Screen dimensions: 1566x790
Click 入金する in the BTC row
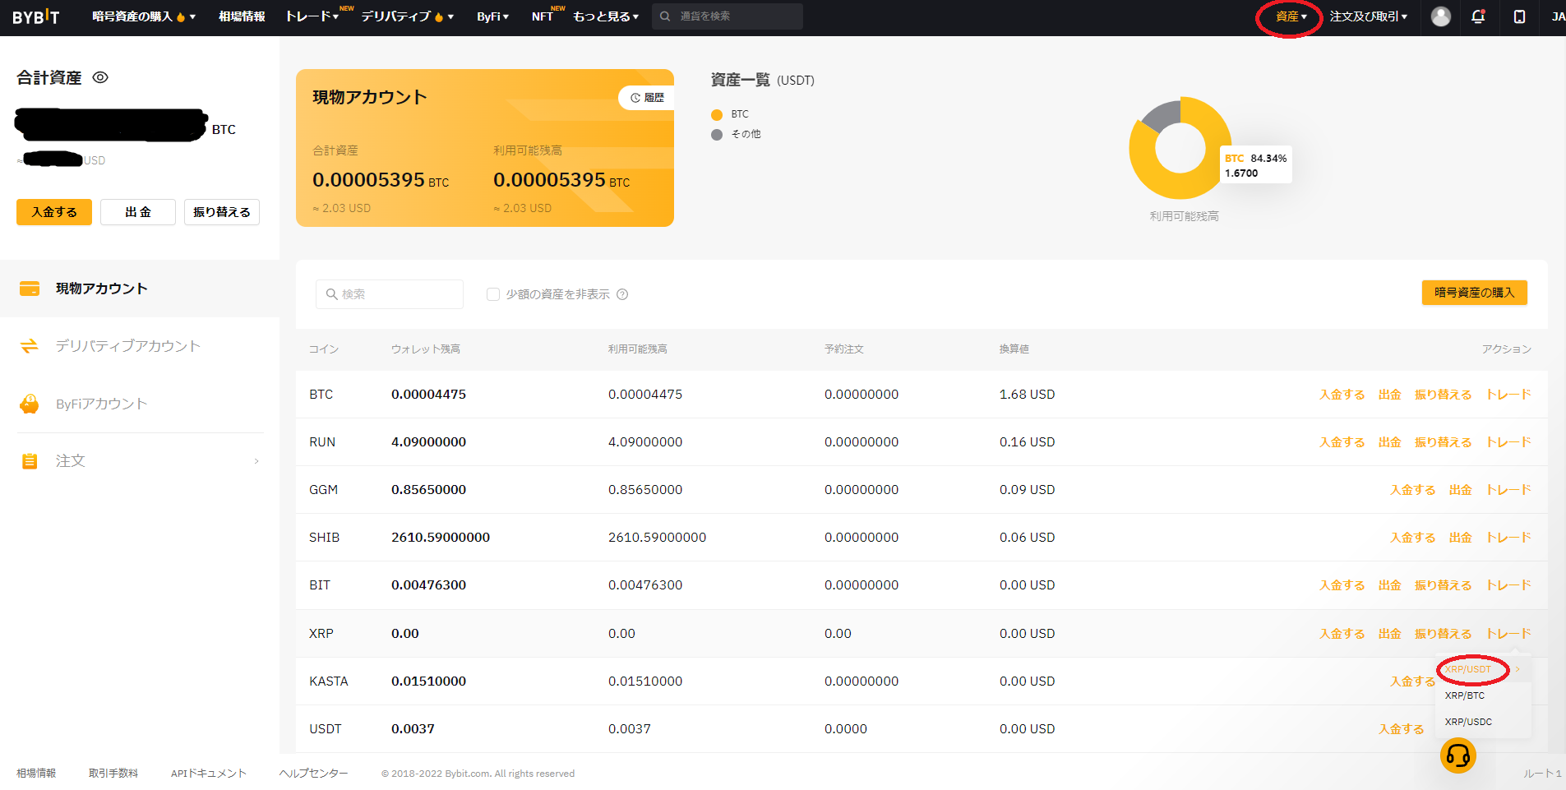pyautogui.click(x=1342, y=395)
